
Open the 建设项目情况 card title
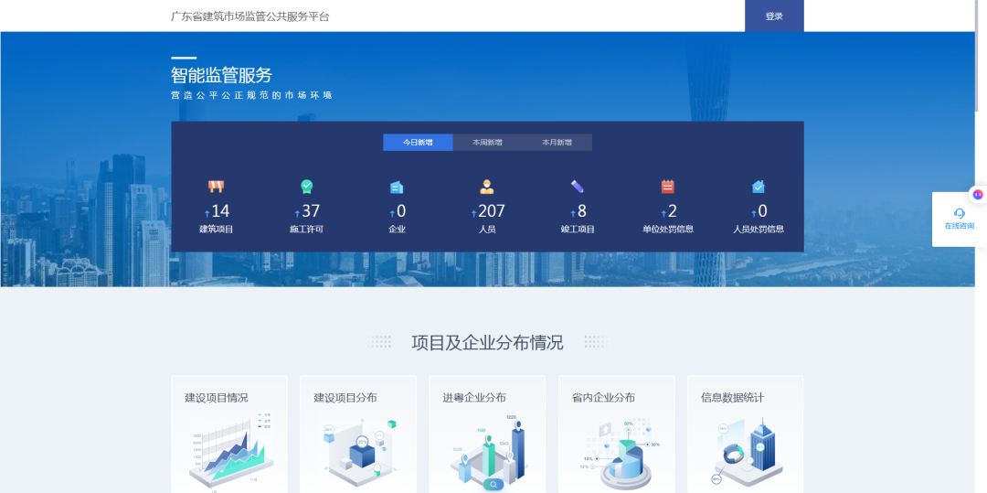coord(216,398)
